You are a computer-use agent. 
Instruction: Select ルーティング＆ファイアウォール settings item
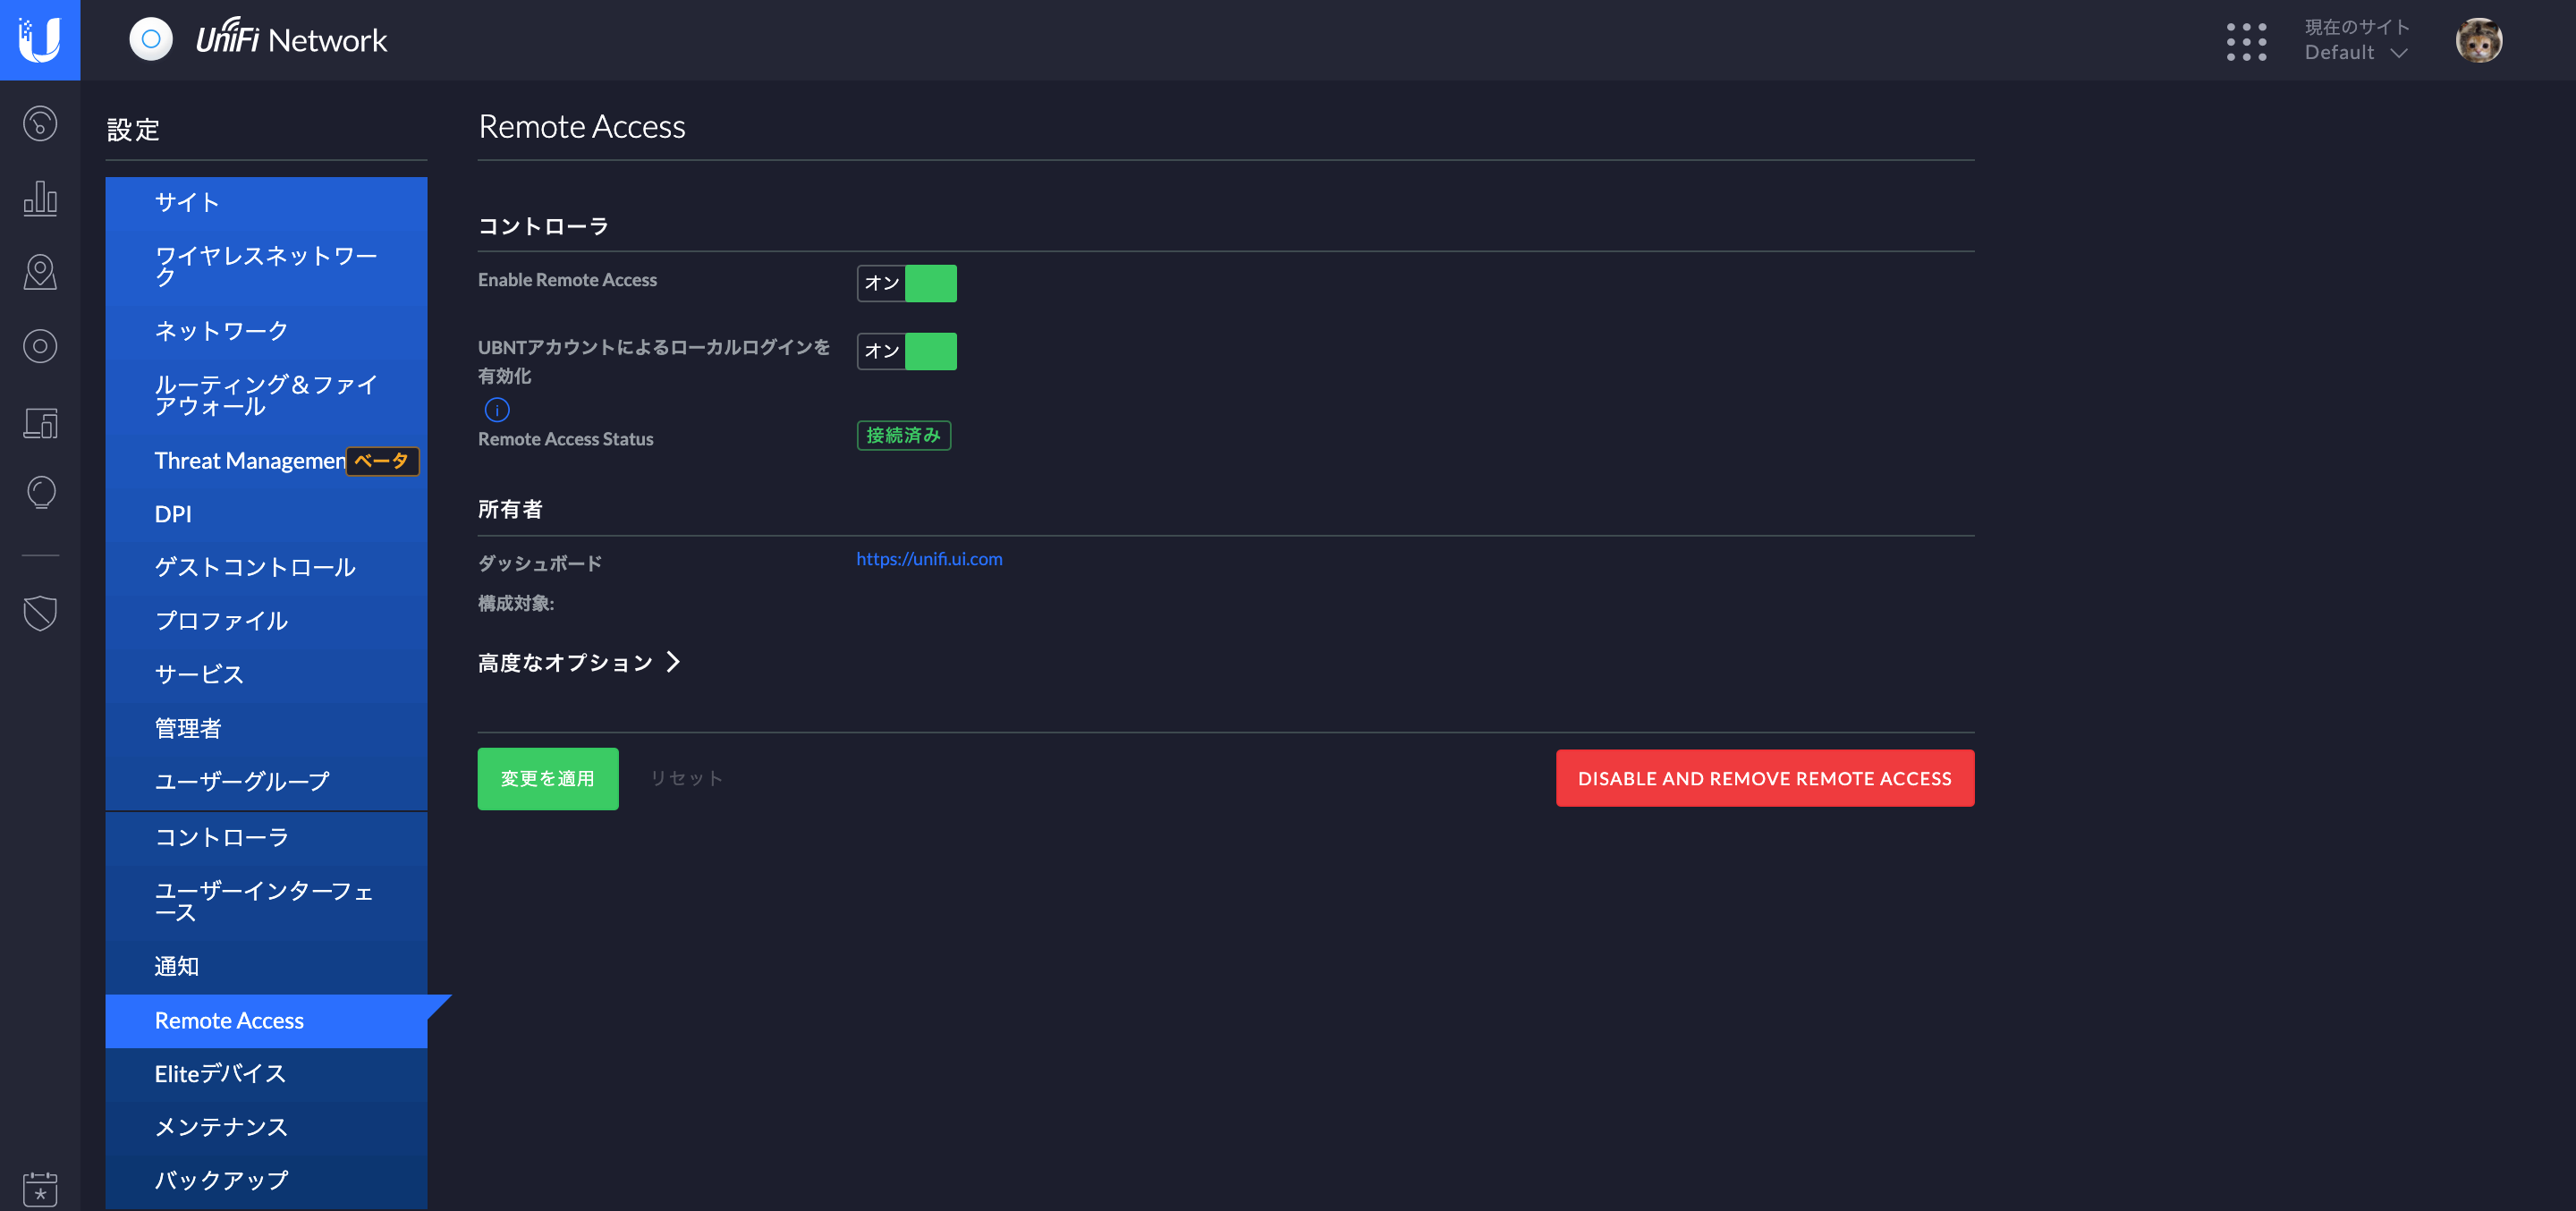[x=266, y=395]
